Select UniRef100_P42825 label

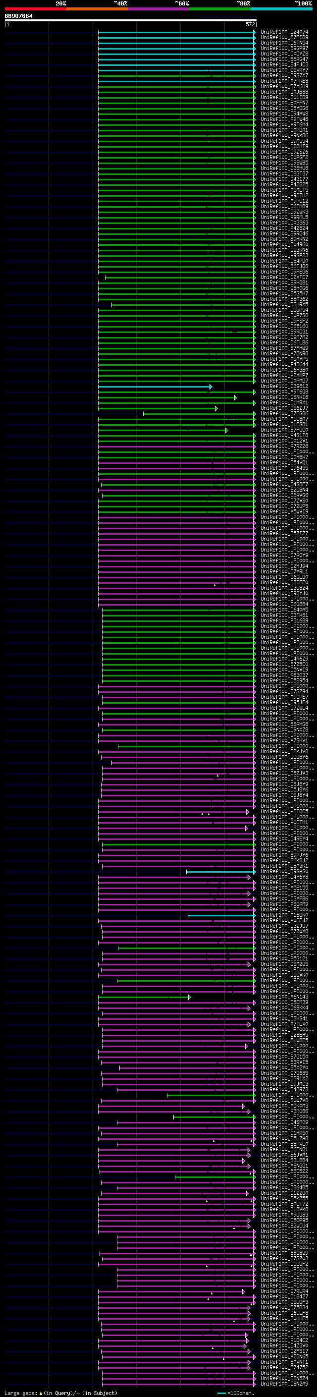point(284,184)
